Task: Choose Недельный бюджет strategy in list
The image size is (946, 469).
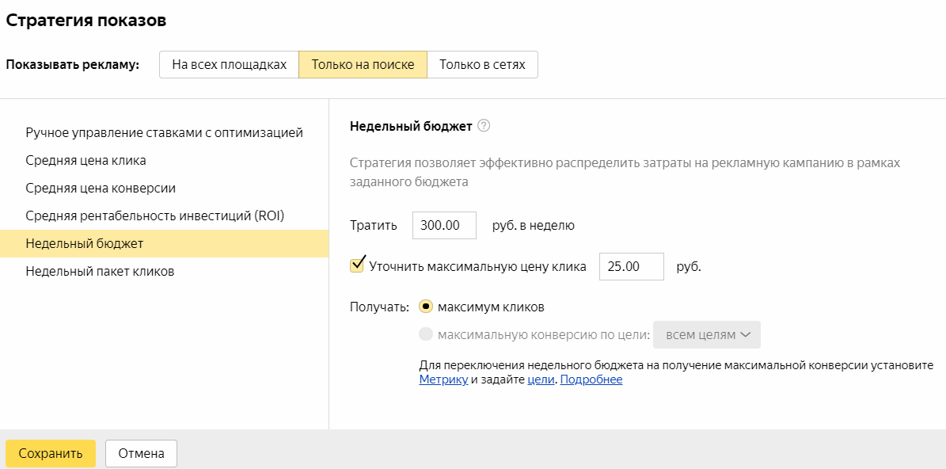Action: coord(164,243)
